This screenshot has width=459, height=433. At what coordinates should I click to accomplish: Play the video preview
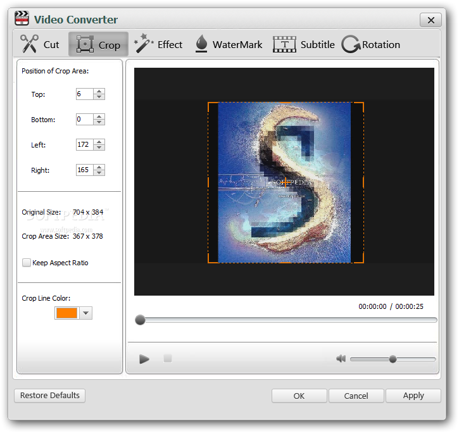point(144,359)
